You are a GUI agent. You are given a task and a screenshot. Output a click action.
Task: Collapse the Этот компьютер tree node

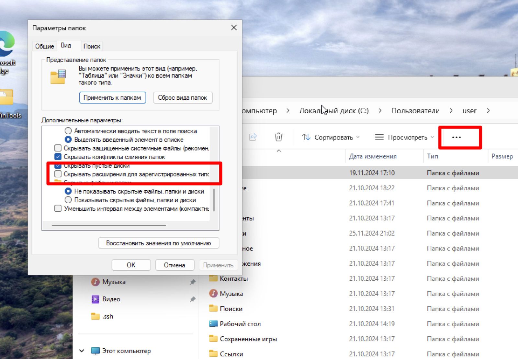click(x=82, y=351)
